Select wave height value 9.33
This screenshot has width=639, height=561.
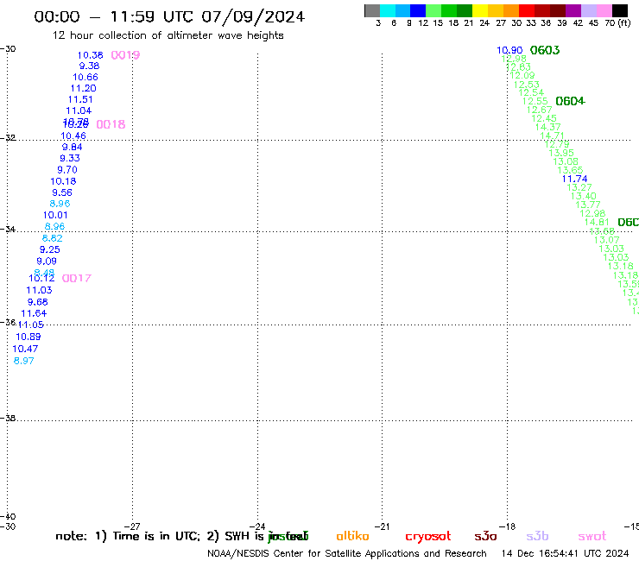70,158
